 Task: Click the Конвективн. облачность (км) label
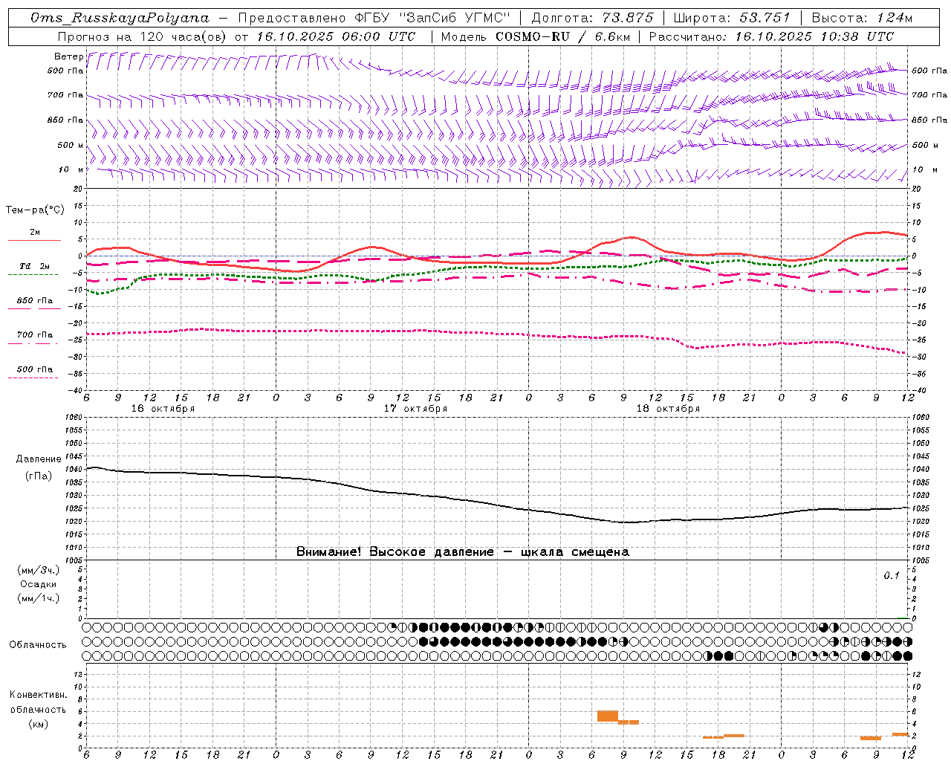tap(38, 710)
